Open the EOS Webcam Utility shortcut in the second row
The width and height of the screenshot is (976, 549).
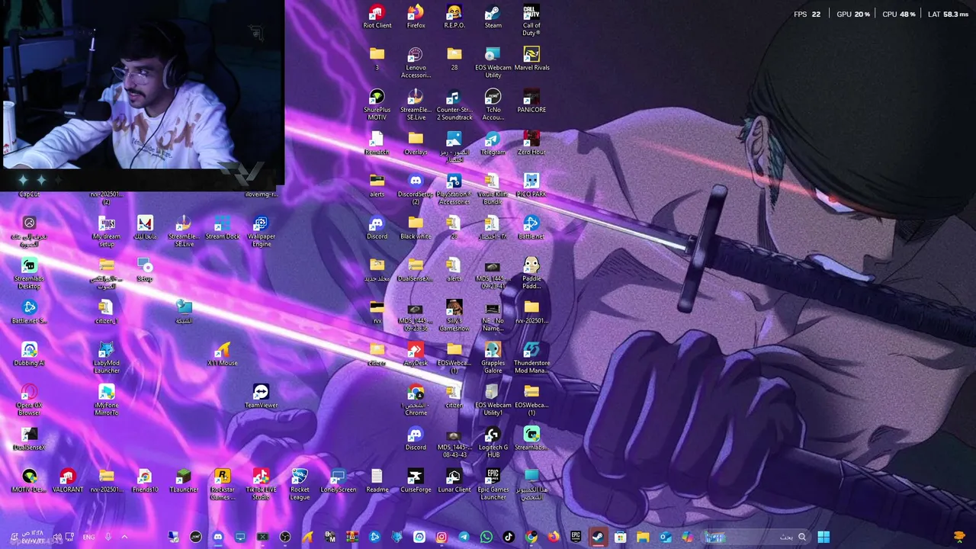pyautogui.click(x=493, y=63)
